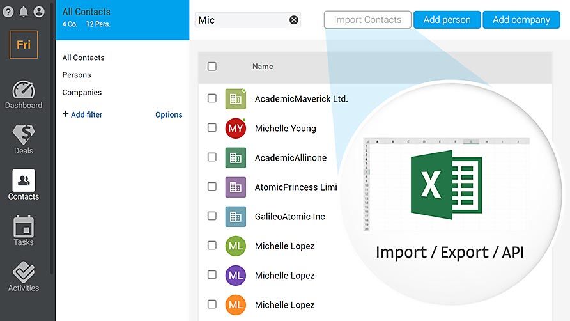570x321 pixels.
Task: Open the user profile icon
Action: pyautogui.click(x=39, y=12)
